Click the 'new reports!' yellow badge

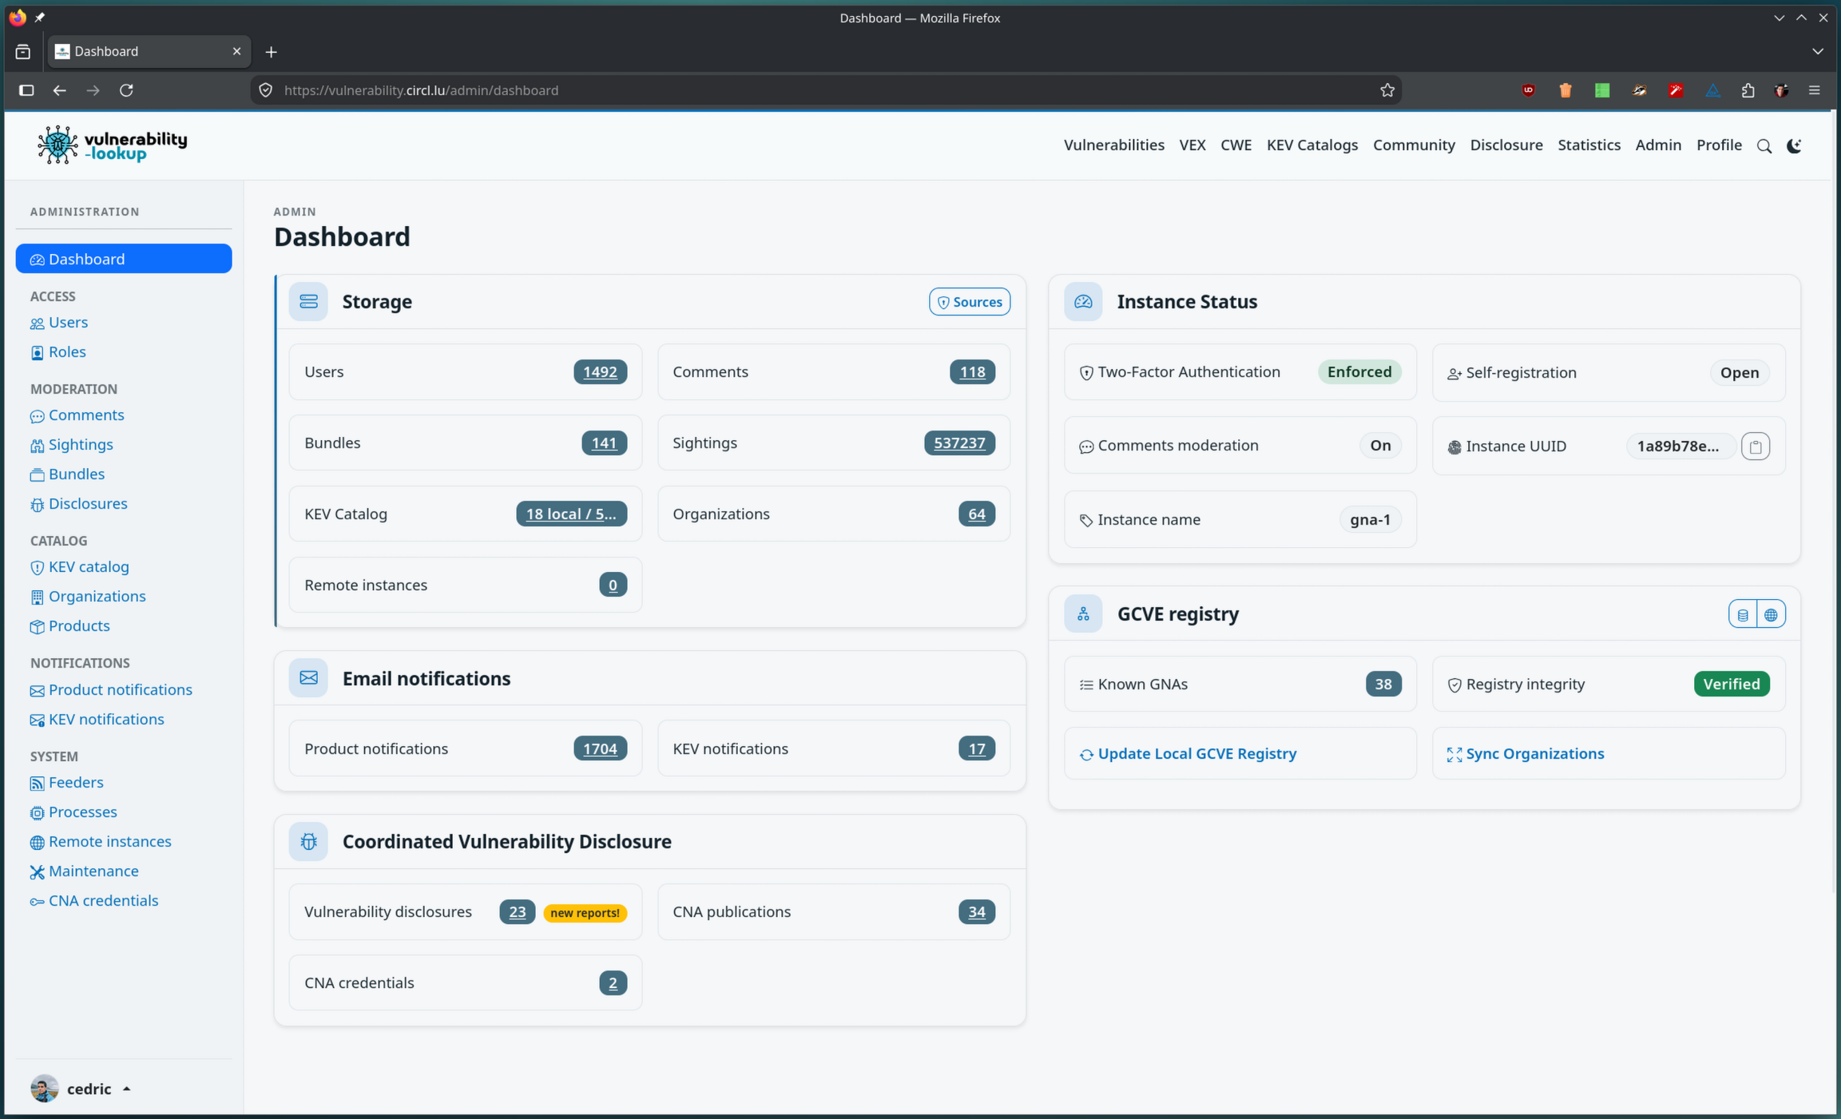[585, 913]
